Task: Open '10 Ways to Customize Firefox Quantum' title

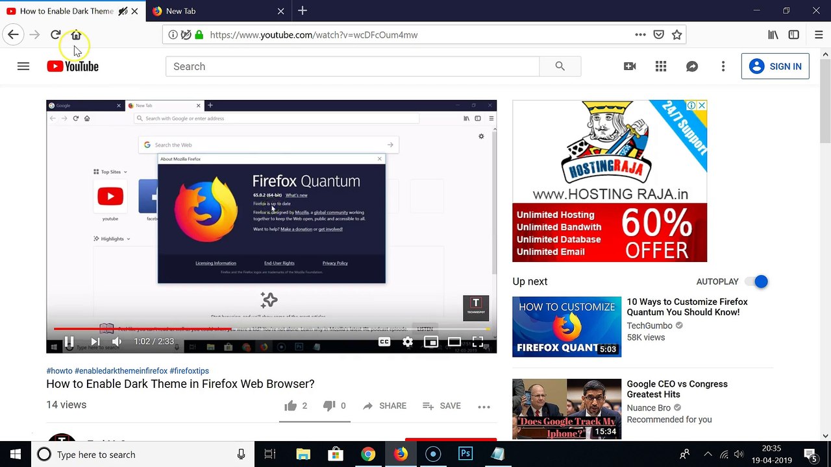Action: tap(687, 307)
